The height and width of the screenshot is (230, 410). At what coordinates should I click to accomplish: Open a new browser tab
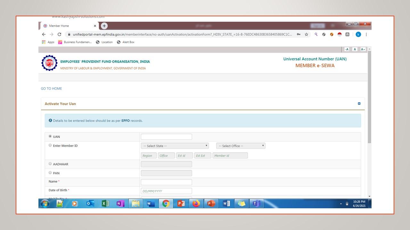coord(104,26)
